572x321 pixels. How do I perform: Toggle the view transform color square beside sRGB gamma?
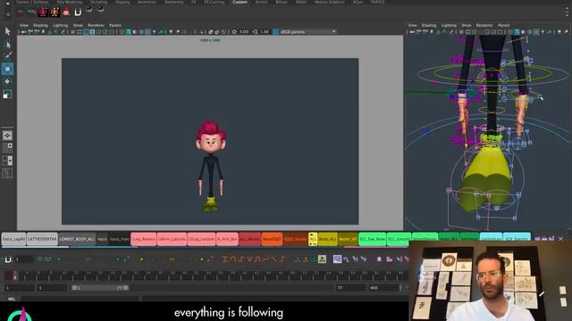coord(276,32)
